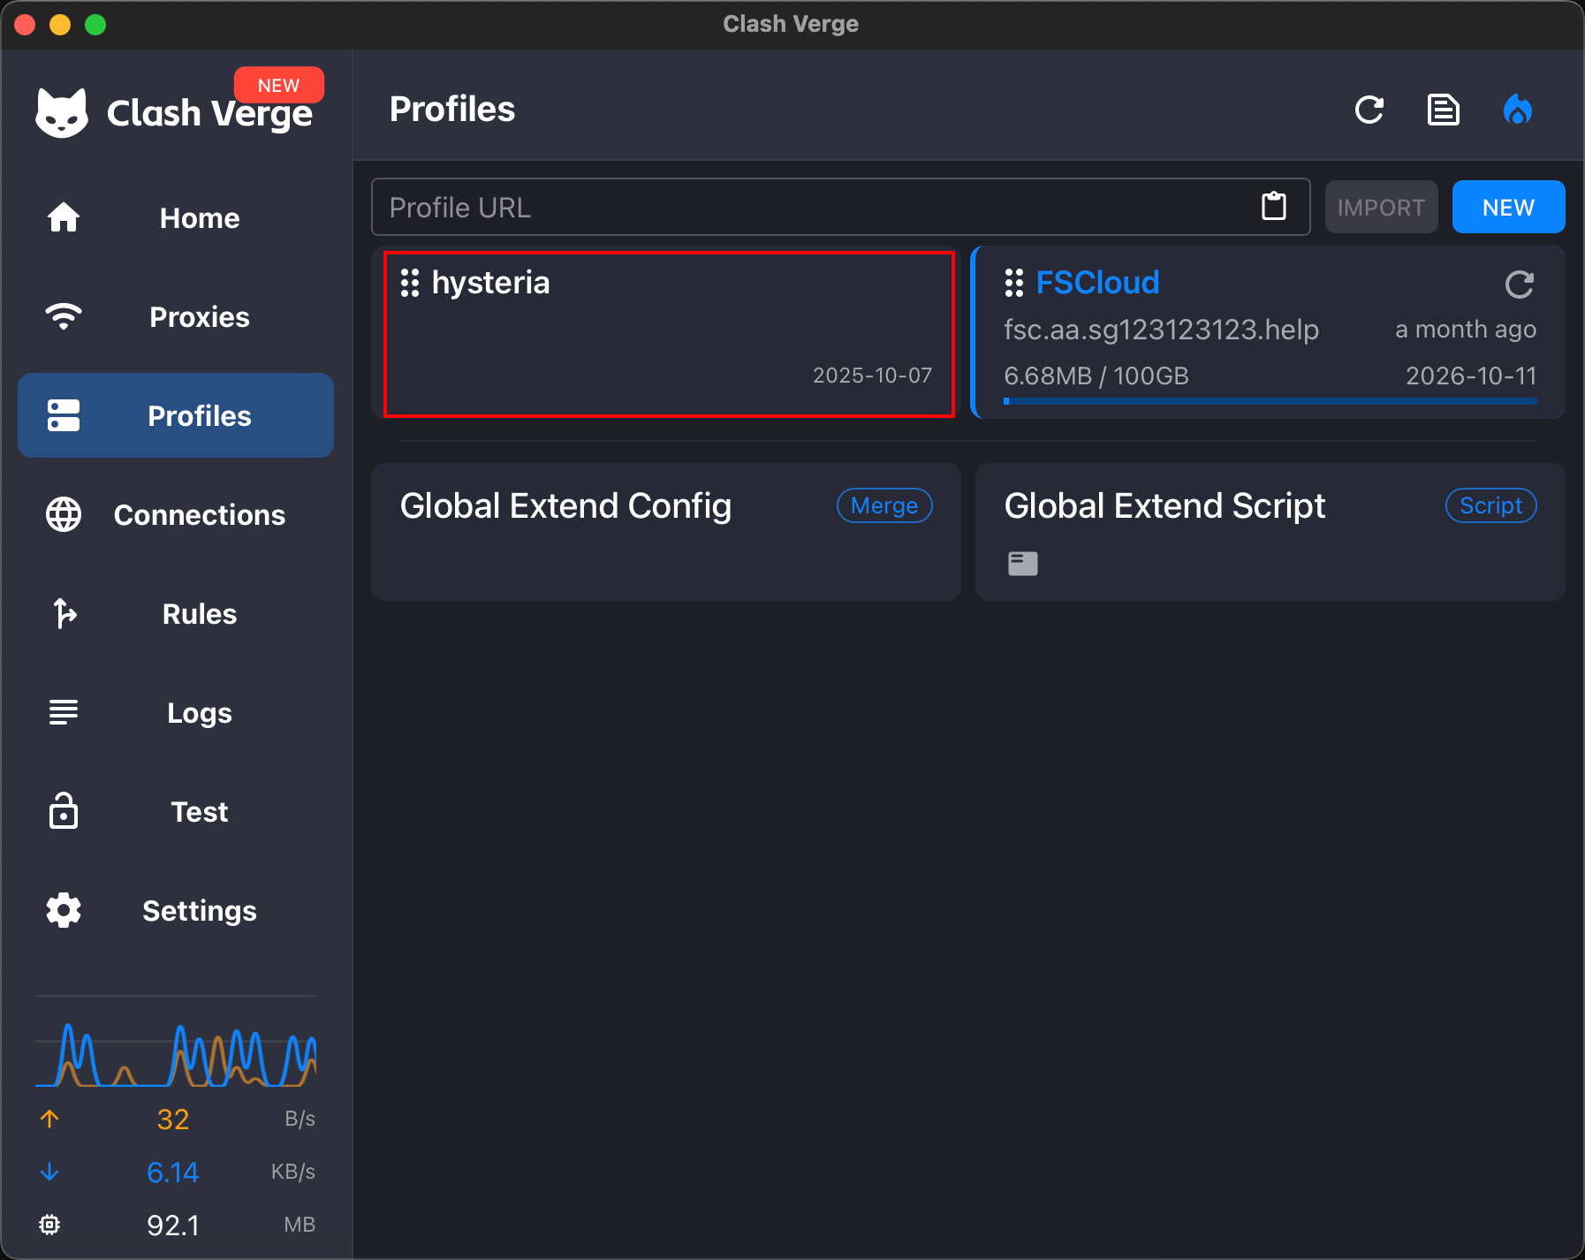Open the runtime config document icon

click(x=1443, y=110)
